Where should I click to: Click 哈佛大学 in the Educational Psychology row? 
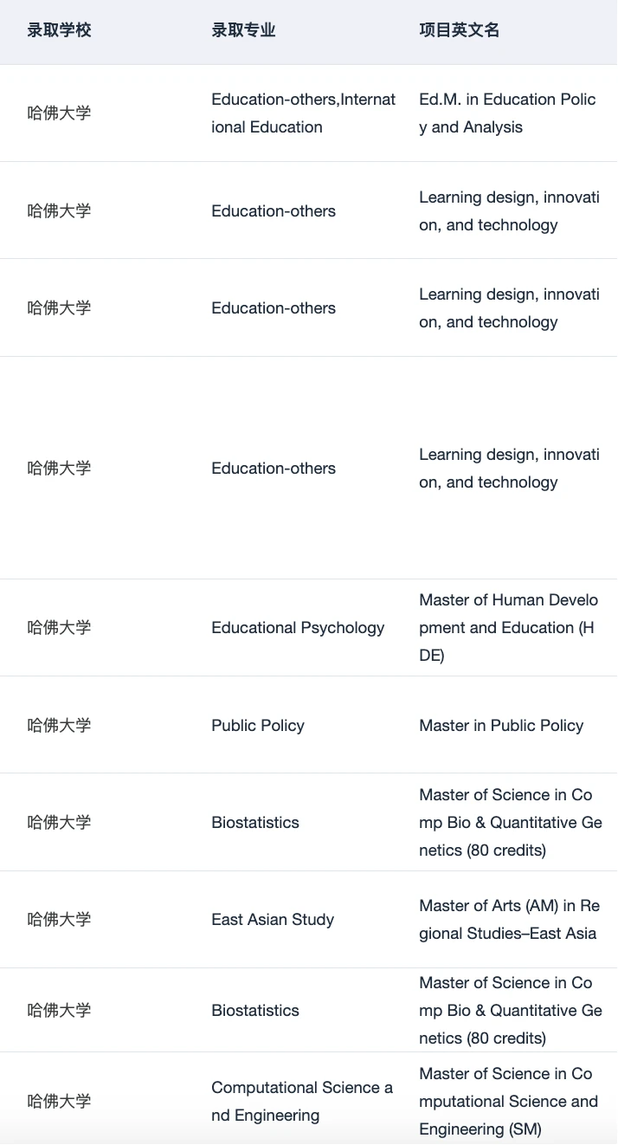coord(59,628)
